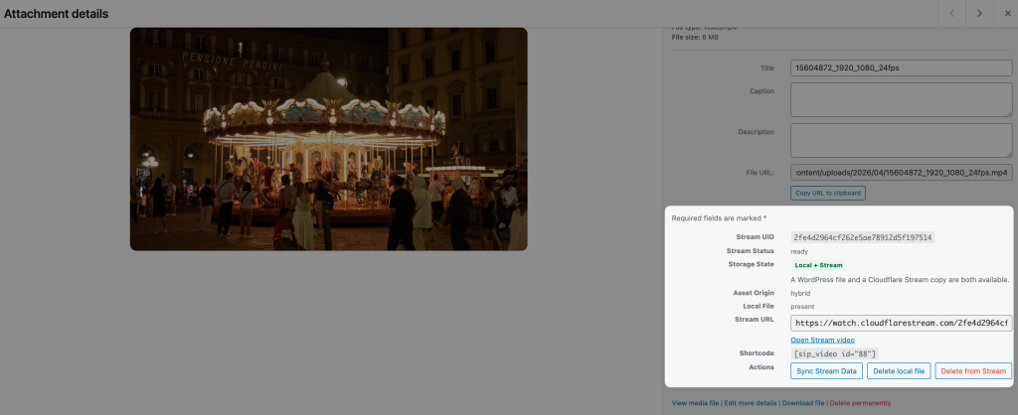Close the Attachment details dialog
Image resolution: width=1018 pixels, height=415 pixels.
tap(1005, 13)
